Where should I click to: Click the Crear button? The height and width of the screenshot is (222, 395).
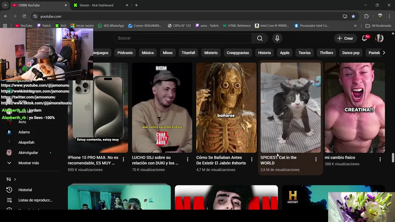coord(345,38)
